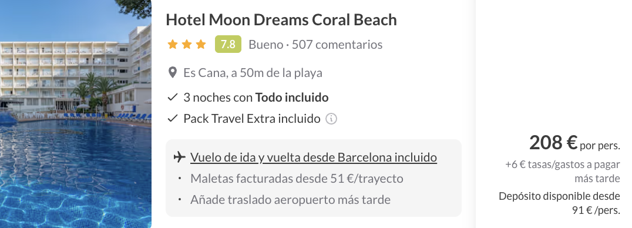Click the info icon next to Pack Travel Extra

click(331, 119)
